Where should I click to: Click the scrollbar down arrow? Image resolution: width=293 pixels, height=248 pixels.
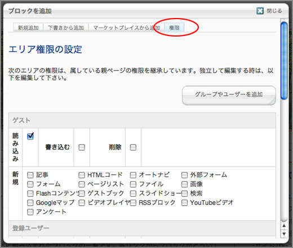284,234
